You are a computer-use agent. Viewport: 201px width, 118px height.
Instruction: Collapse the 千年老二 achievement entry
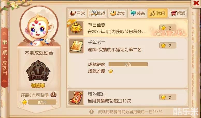pos(127,46)
